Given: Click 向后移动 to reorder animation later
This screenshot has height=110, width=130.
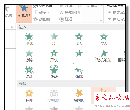Looking at the screenshot, I should click(x=116, y=19).
